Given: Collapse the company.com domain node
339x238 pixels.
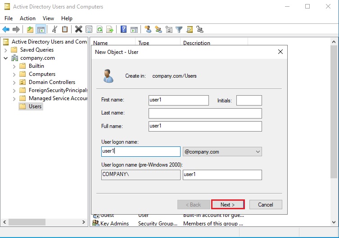Looking at the screenshot, I should click(6, 58).
